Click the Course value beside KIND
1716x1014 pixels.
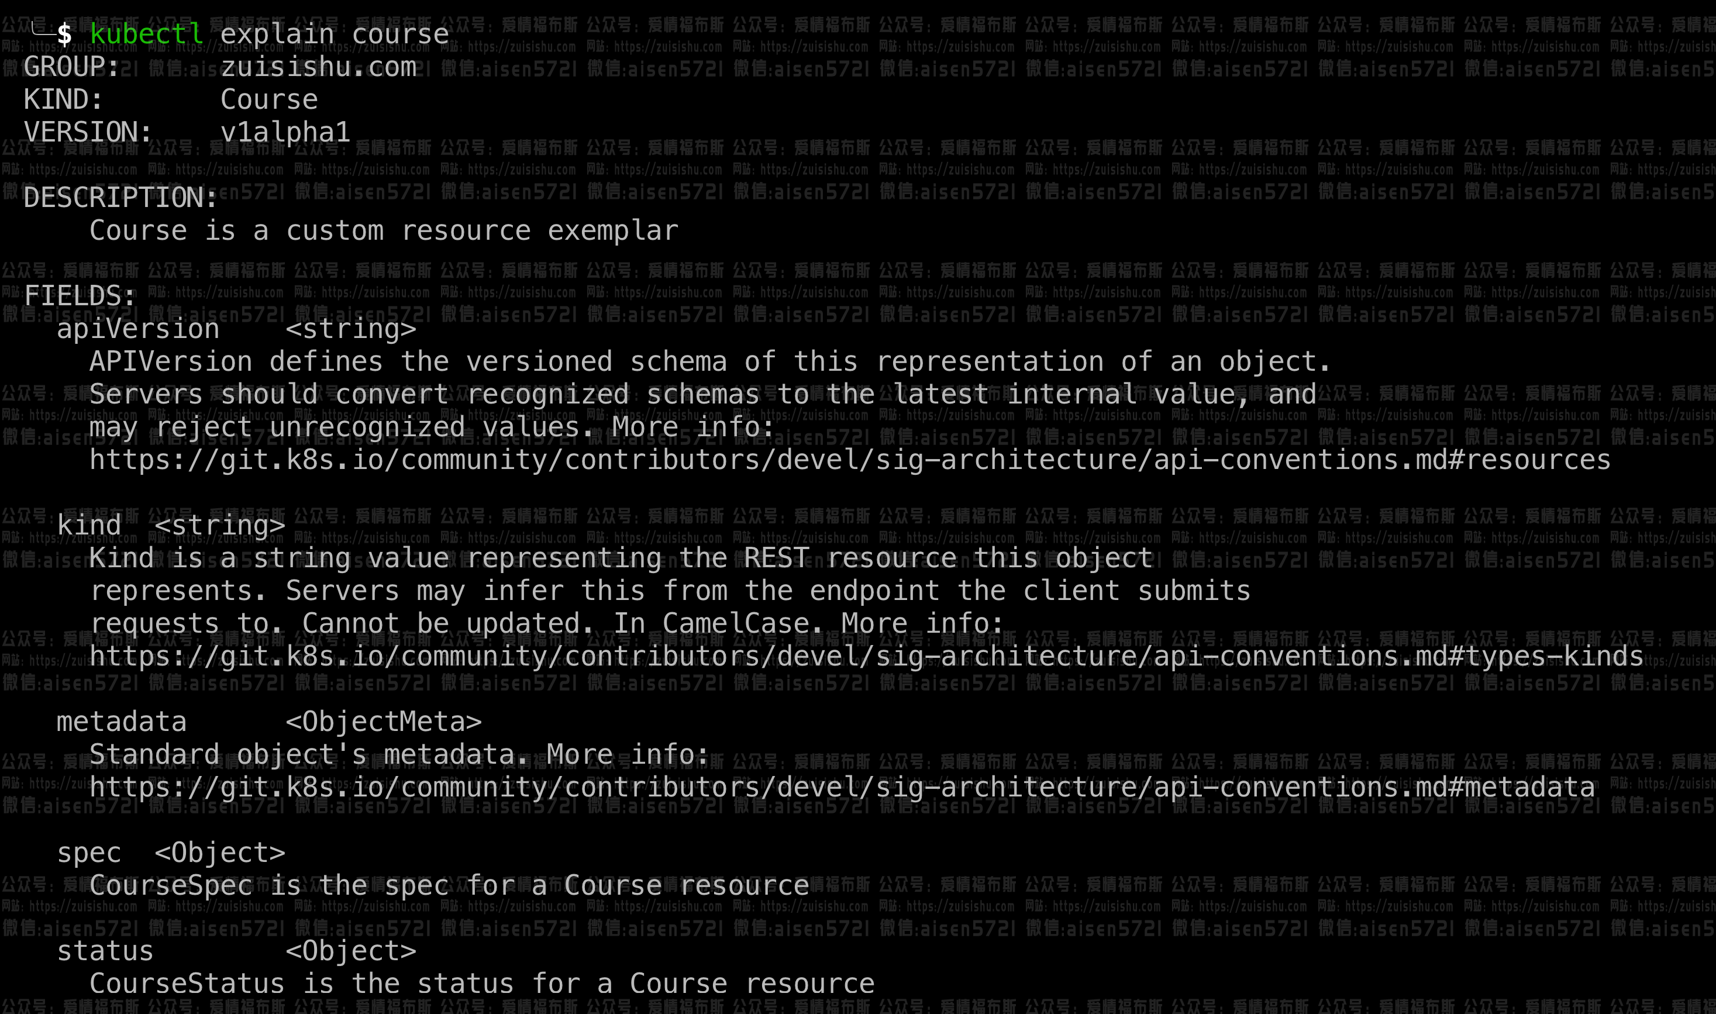click(x=268, y=100)
